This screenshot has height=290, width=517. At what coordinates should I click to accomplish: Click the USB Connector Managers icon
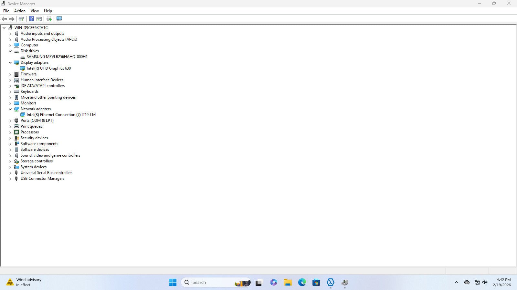pos(16,179)
